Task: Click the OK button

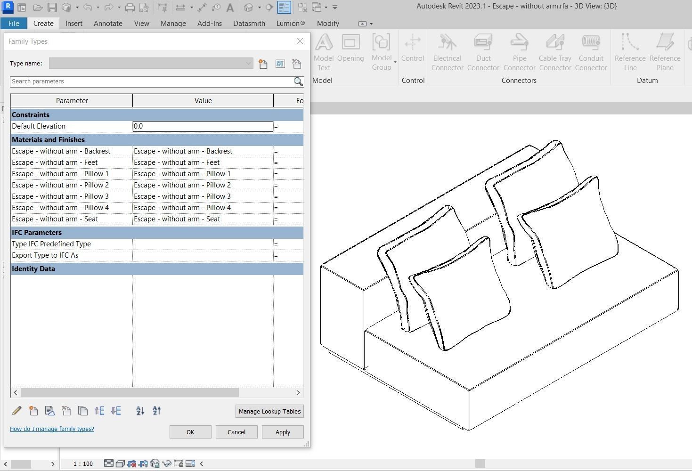Action: click(x=190, y=432)
